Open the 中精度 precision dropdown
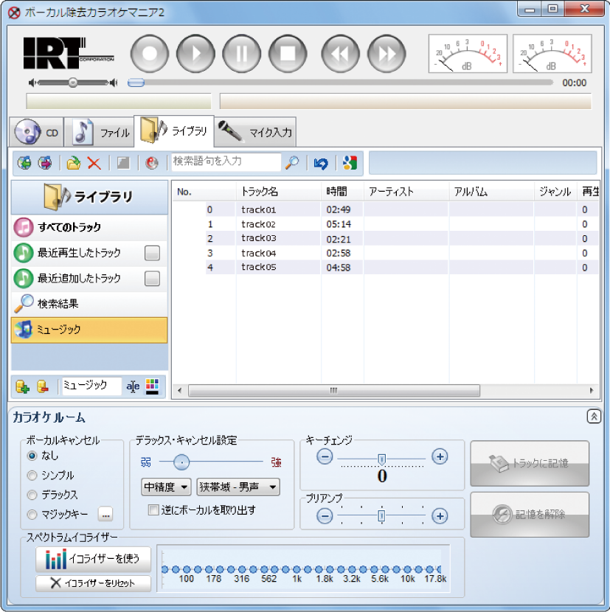This screenshot has width=610, height=612. [166, 487]
